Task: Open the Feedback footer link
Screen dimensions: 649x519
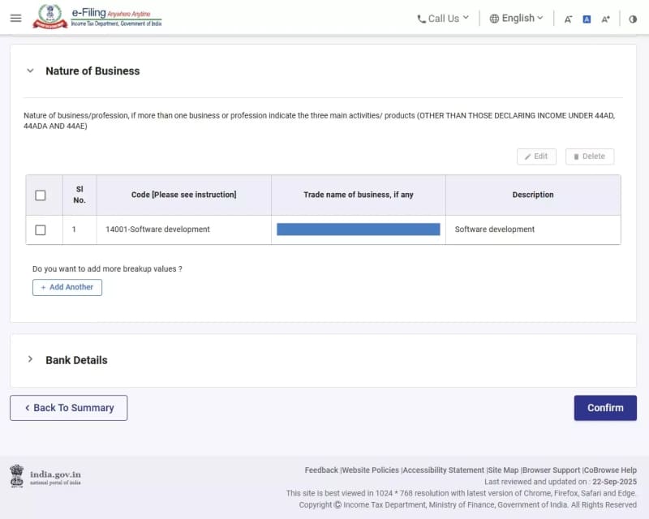Action: 321,470
